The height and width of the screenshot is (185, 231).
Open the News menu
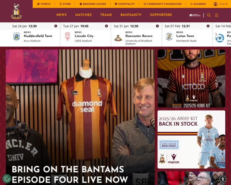(x=62, y=15)
